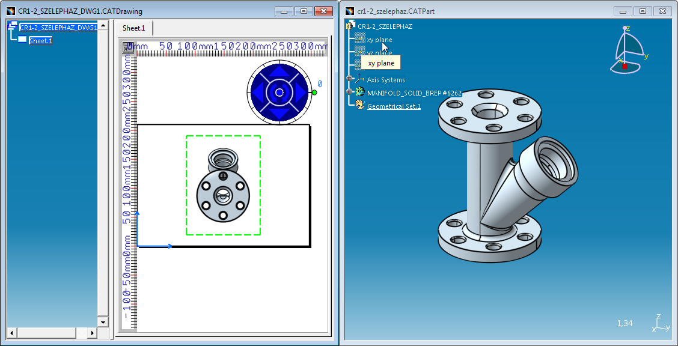Select CR1-2_SZELEPHAZ_DWG1 in the drawing tree

click(x=58, y=28)
